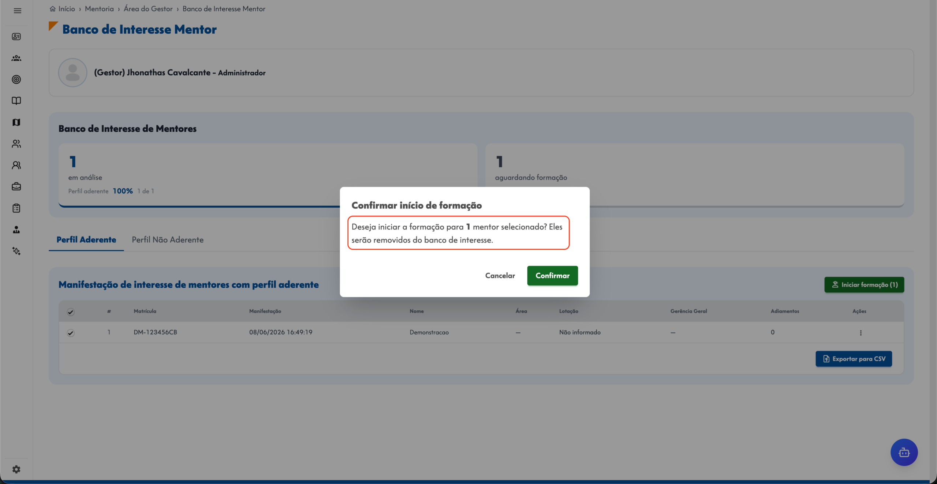
Task: Click the user avatar thumbnail
Action: click(x=72, y=73)
